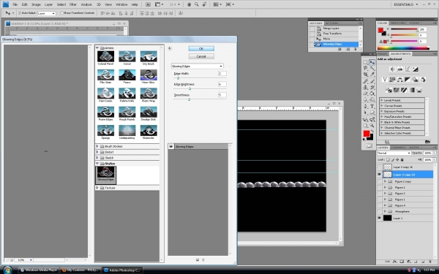Expand the Sketch filter folder

97,158
